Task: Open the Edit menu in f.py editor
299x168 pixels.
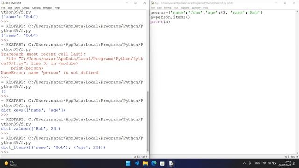Action: 159,8
